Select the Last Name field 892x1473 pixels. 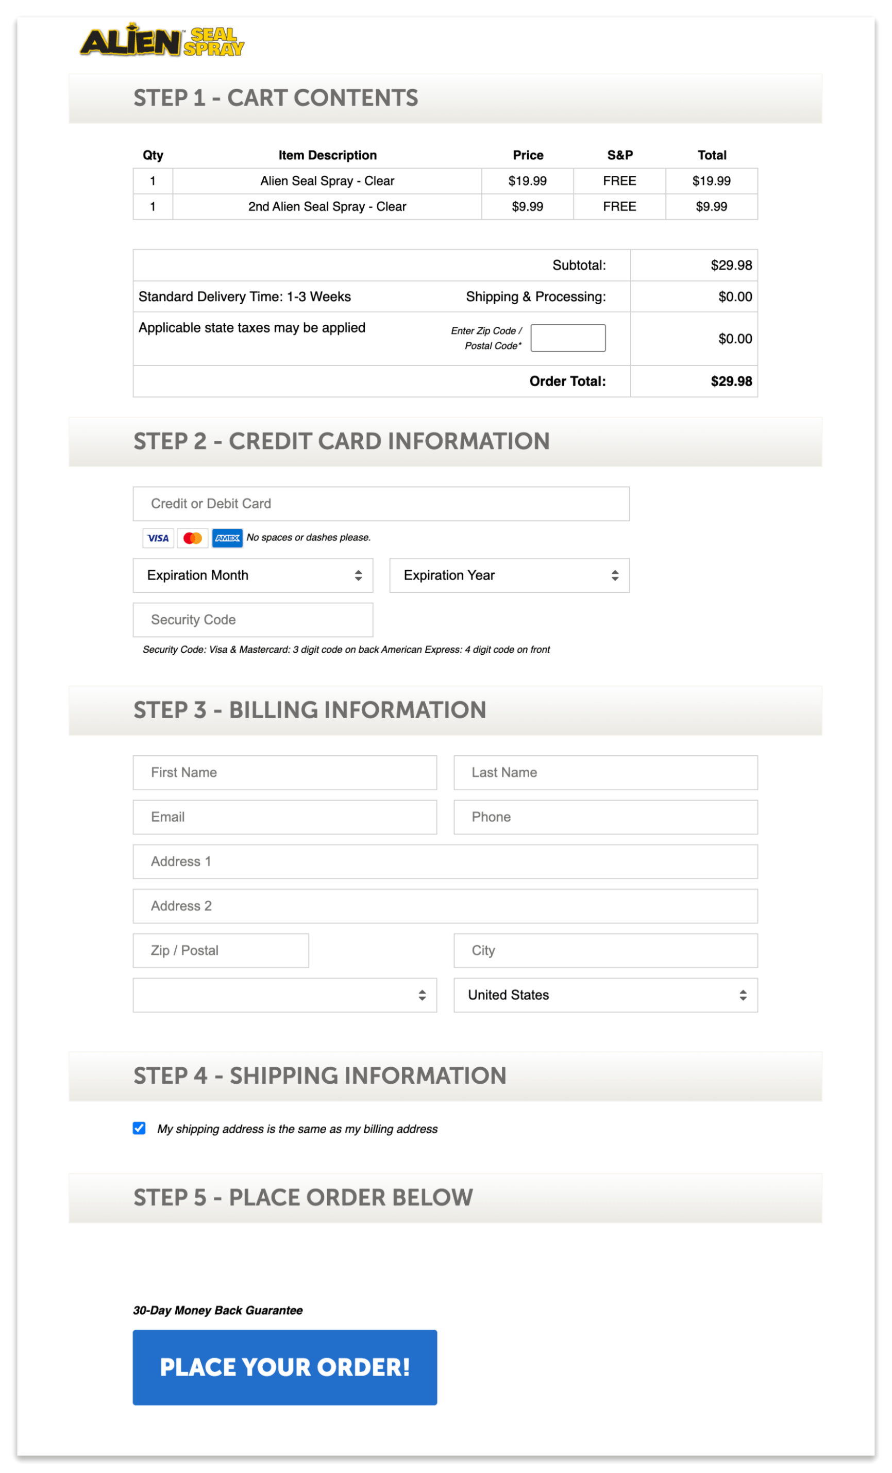point(605,772)
